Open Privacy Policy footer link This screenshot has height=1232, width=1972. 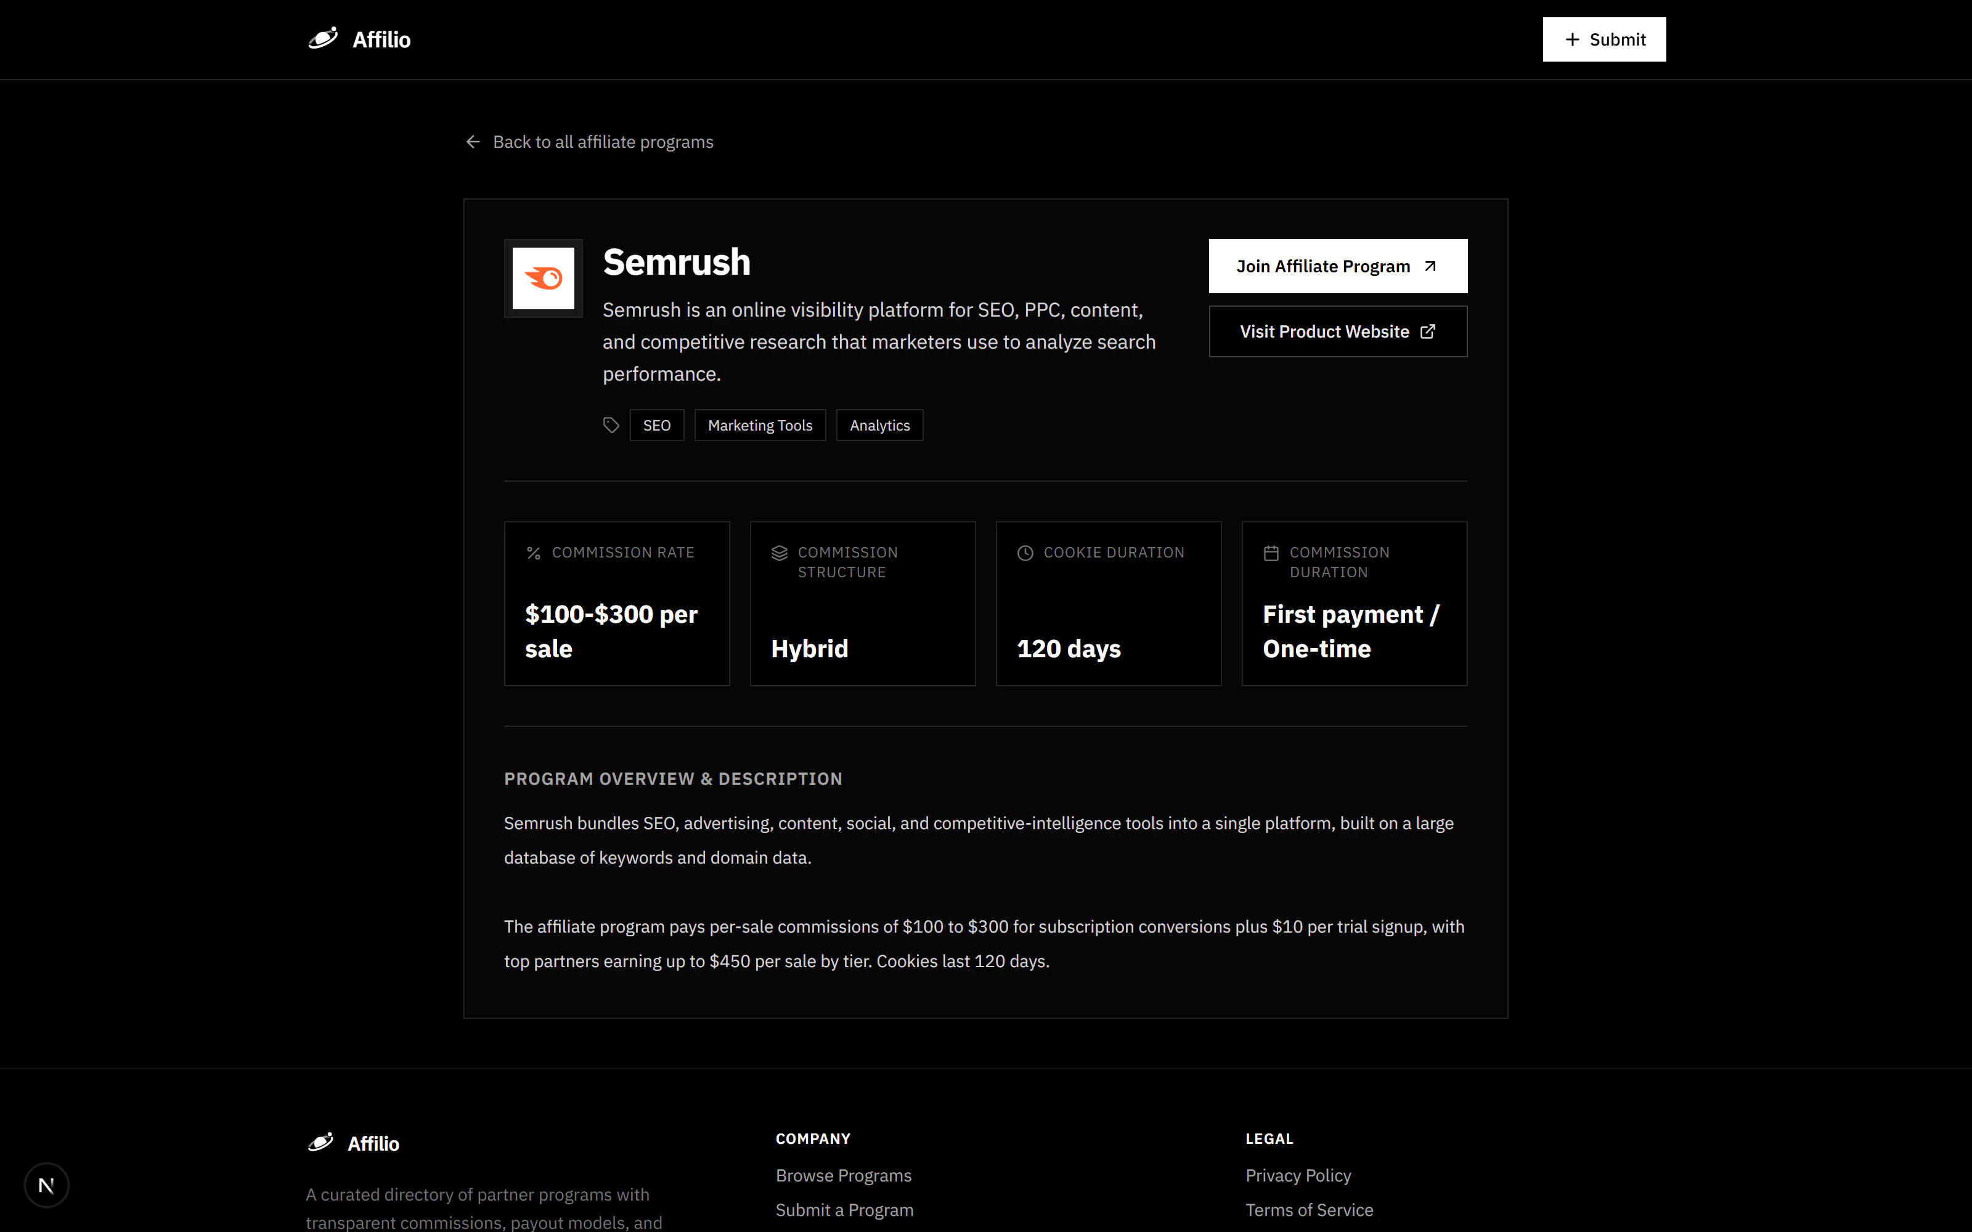coord(1298,1176)
